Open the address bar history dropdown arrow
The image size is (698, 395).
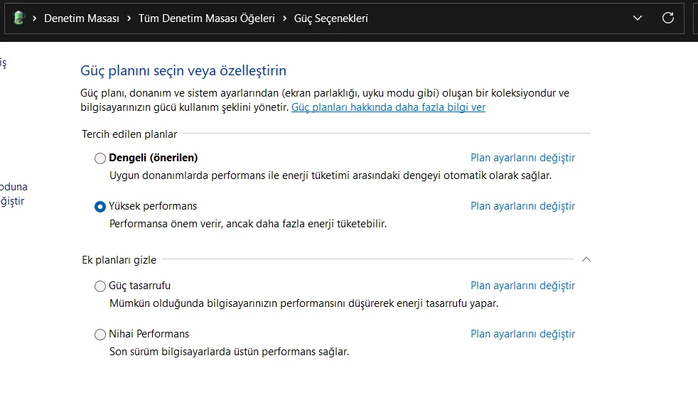[x=638, y=18]
